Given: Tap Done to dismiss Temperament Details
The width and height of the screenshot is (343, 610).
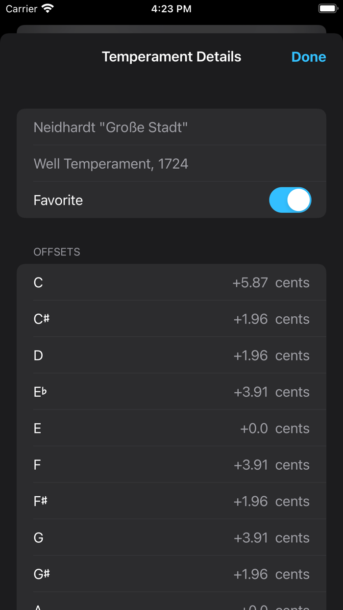Looking at the screenshot, I should [309, 56].
